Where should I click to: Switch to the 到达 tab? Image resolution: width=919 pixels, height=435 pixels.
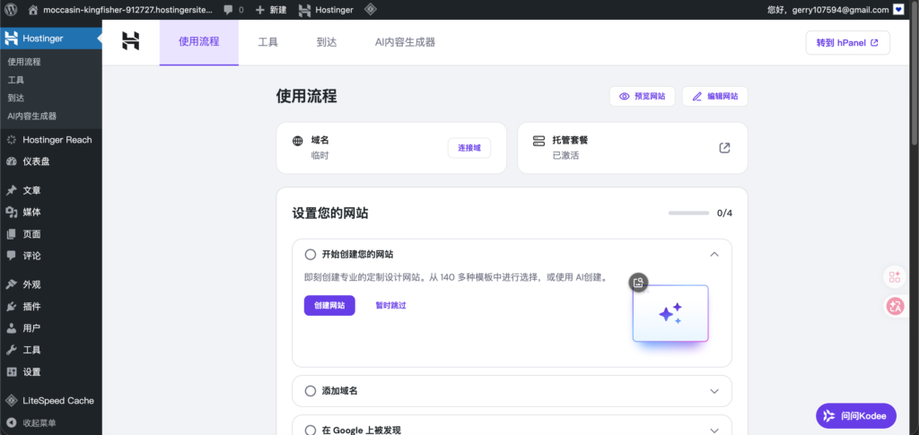(327, 42)
